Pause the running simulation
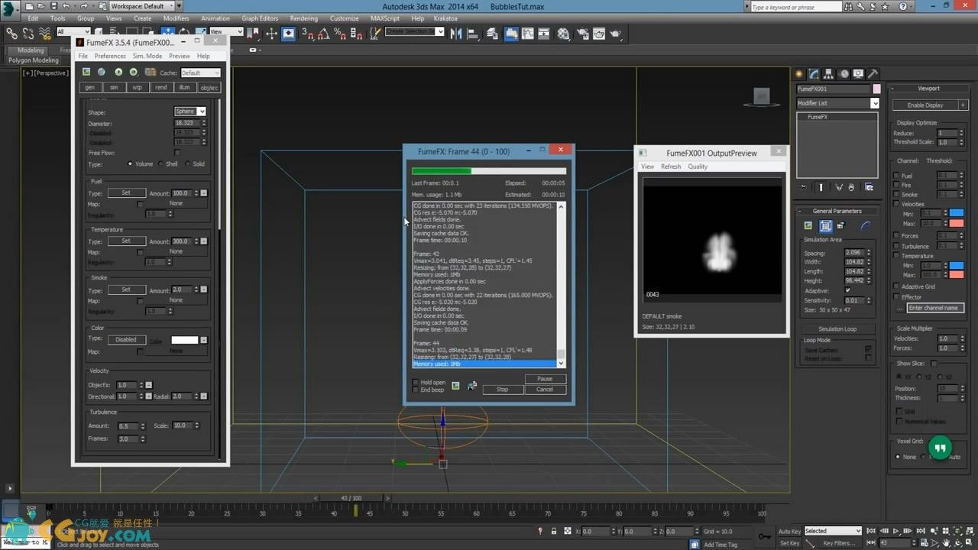Viewport: 978px width, 550px height. [545, 379]
